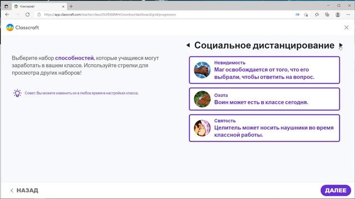Click the Охота ability thumbnail image
Viewport: 355px width, 199px height.
pos(202,99)
